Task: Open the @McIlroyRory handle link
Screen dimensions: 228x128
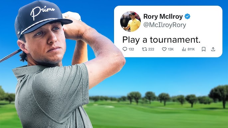Action: coord(165,25)
